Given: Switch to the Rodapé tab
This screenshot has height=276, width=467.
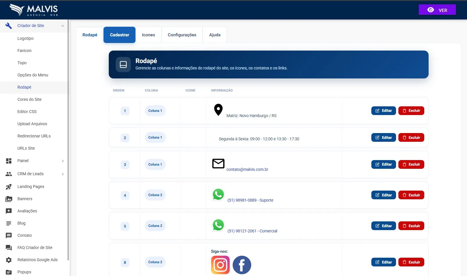Looking at the screenshot, I should [x=90, y=35].
